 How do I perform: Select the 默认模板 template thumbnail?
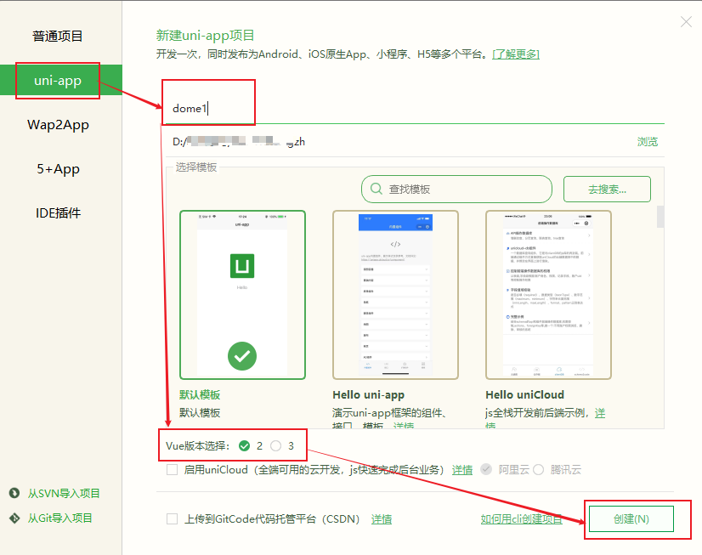[x=243, y=295]
